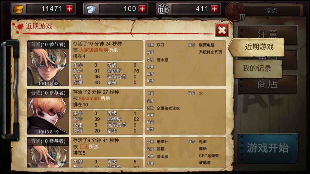Viewport: 310px width, 174px height.
Task: Add gems using the red plus button
Action: 142,9
